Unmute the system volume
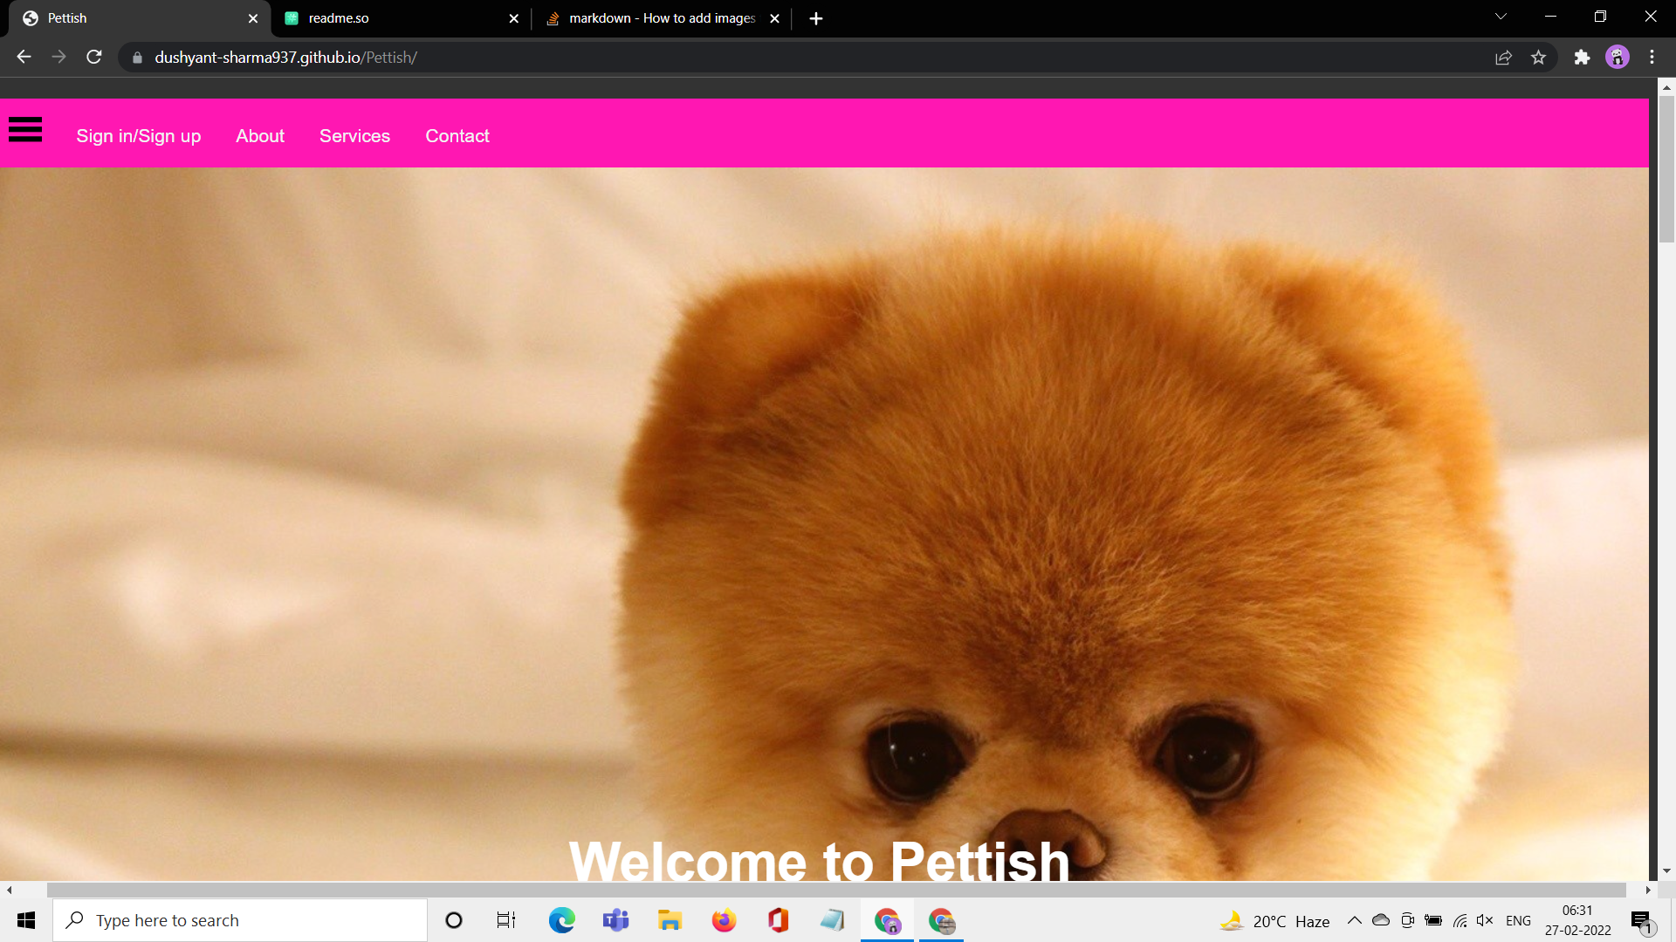The image size is (1676, 942). pyautogui.click(x=1485, y=920)
